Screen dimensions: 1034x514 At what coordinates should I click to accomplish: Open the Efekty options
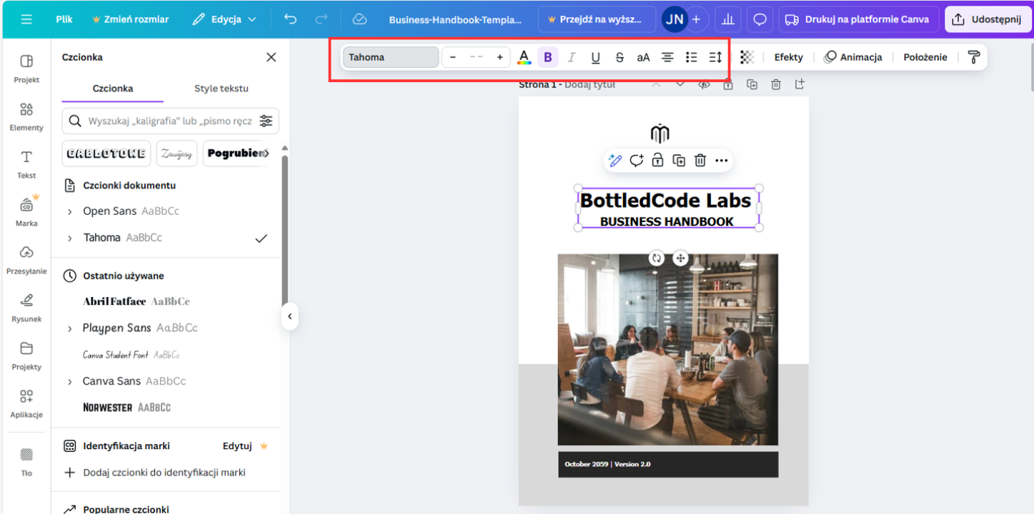[788, 57]
